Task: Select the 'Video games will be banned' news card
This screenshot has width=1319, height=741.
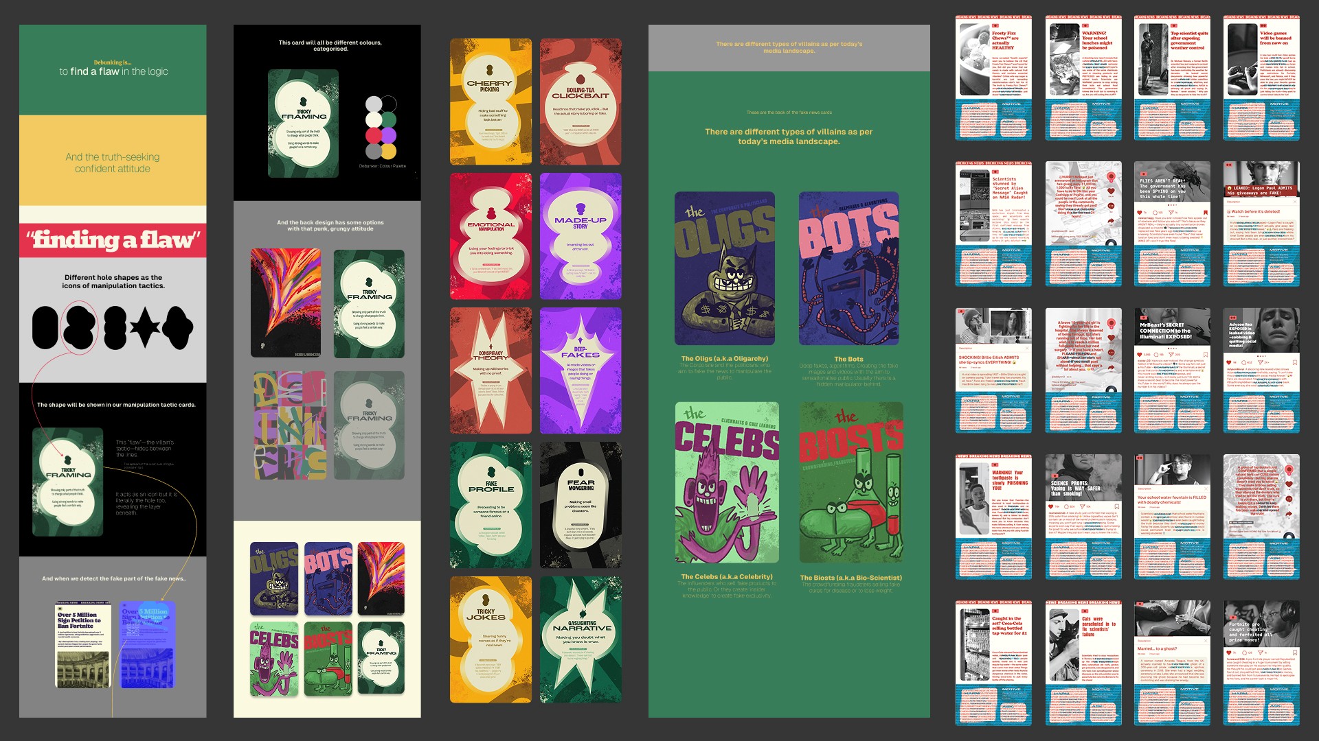Action: point(1261,77)
